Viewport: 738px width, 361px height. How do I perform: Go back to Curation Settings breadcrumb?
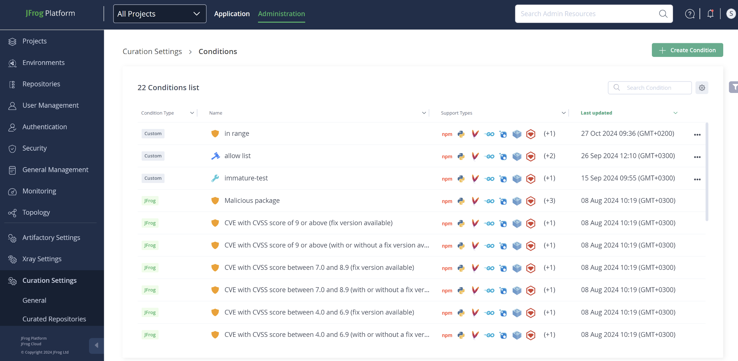point(152,52)
